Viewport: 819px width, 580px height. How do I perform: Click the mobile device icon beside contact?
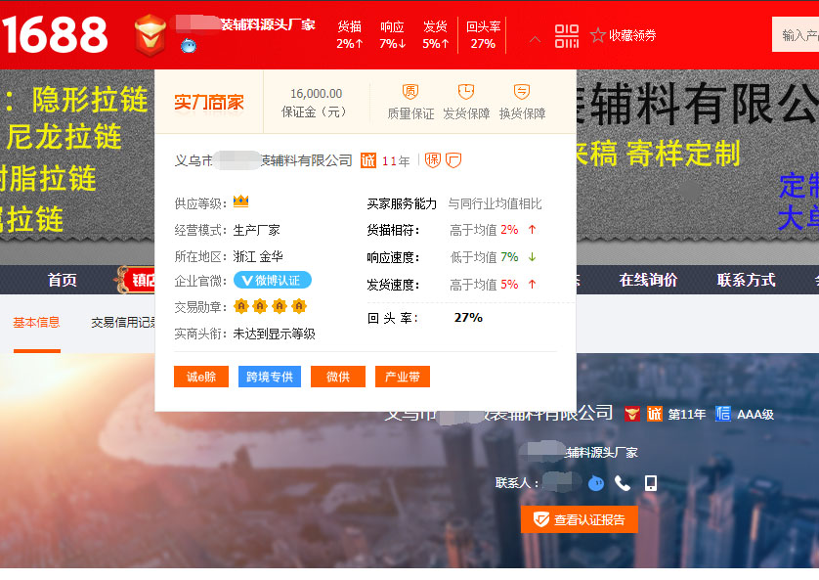650,483
